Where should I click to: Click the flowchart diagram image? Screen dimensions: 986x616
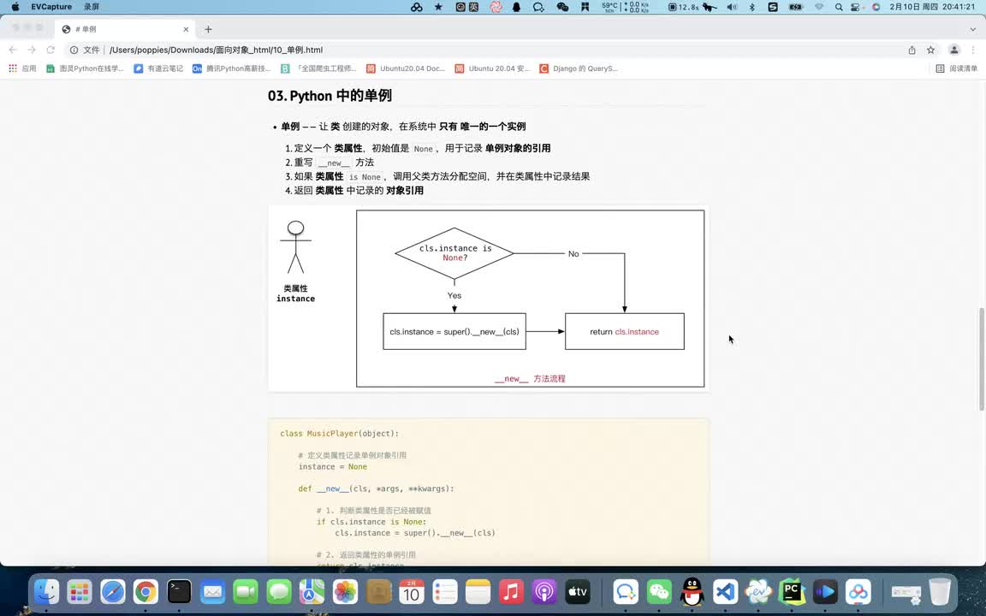click(x=488, y=299)
